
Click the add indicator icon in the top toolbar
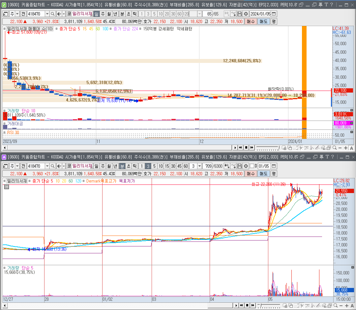tap(233, 14)
